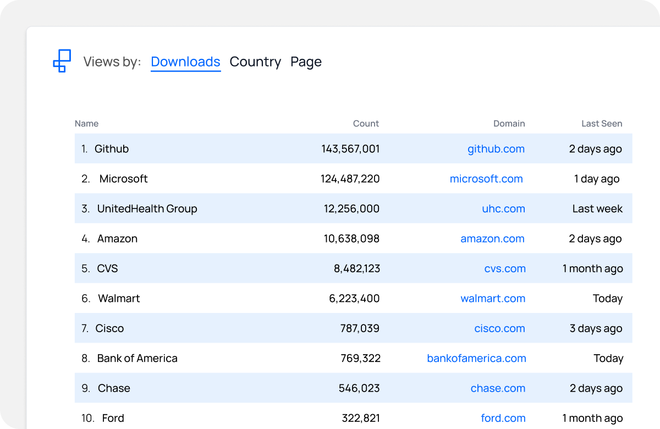Viewport: 660px width, 429px height.
Task: Click Amazon's '2 days ago' value
Action: (596, 239)
